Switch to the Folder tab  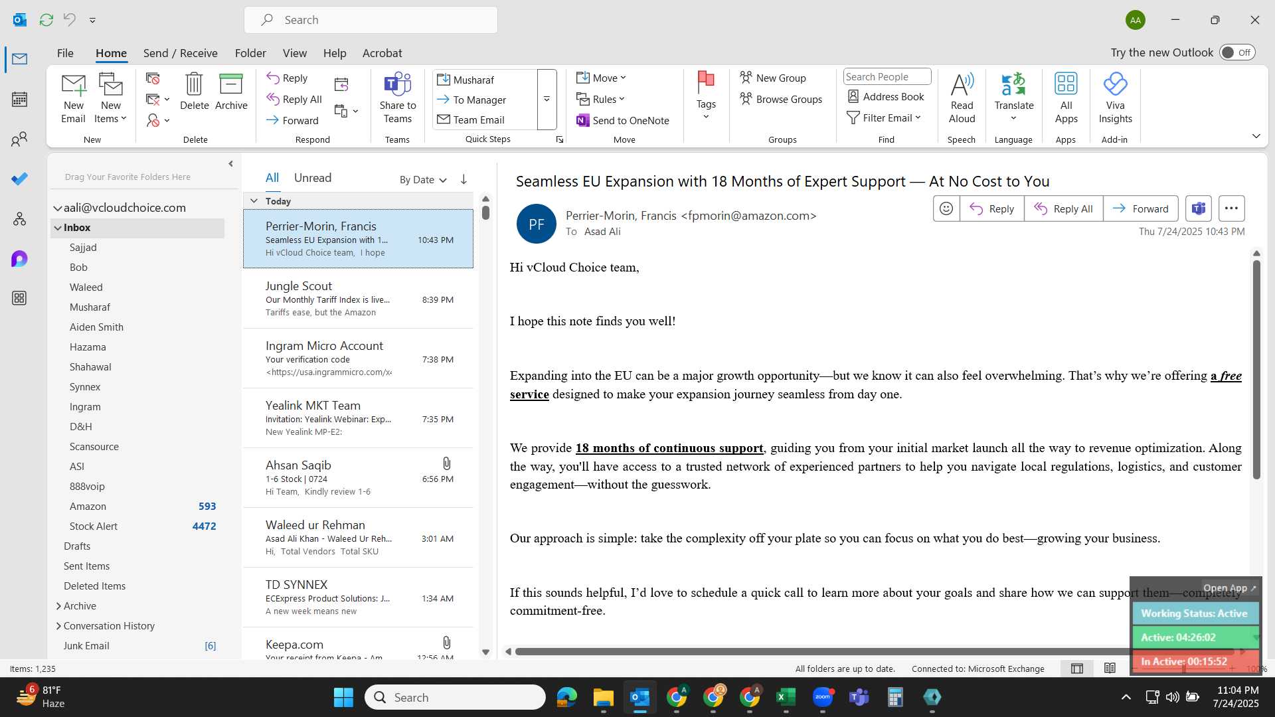point(250,53)
